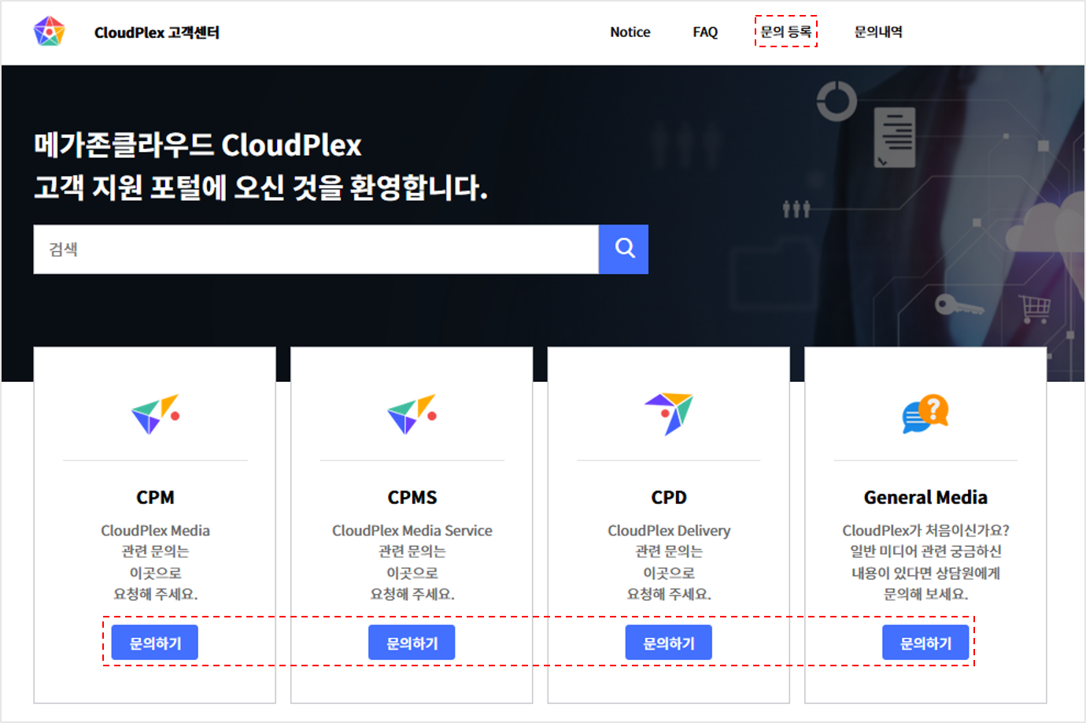The image size is (1086, 723).
Task: Open the FAQ section
Action: coord(704,32)
